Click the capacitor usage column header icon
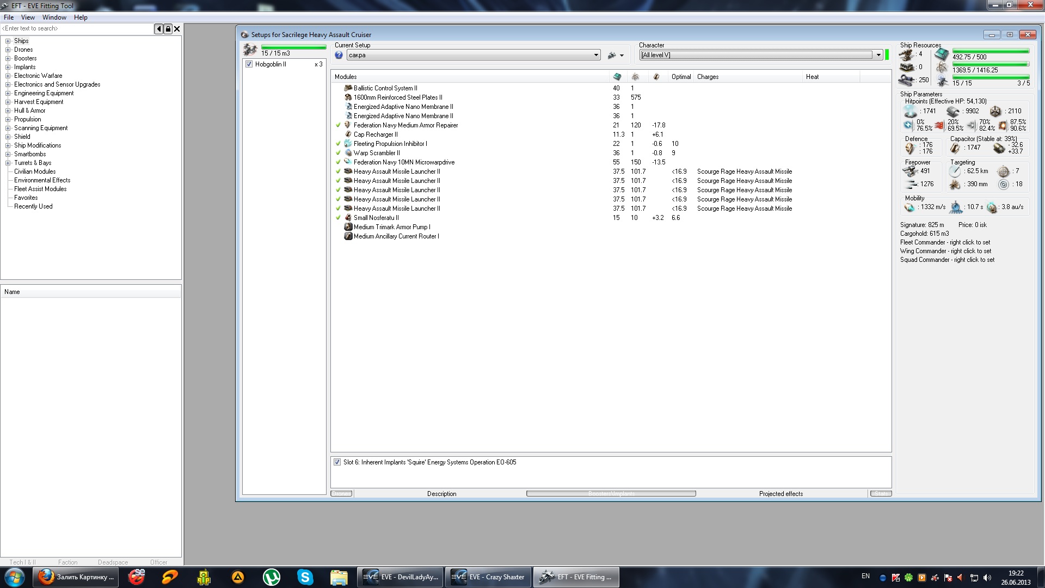This screenshot has width=1045, height=588. pos(656,77)
